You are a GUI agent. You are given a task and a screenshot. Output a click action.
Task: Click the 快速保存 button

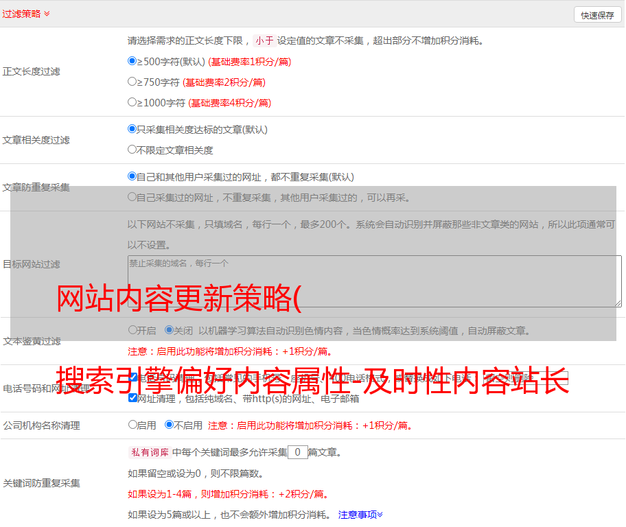597,15
